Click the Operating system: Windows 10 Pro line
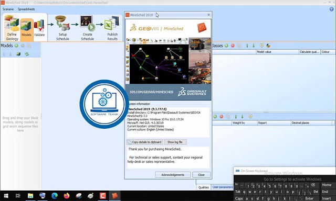This screenshot has height=201, width=336. [x=155, y=119]
